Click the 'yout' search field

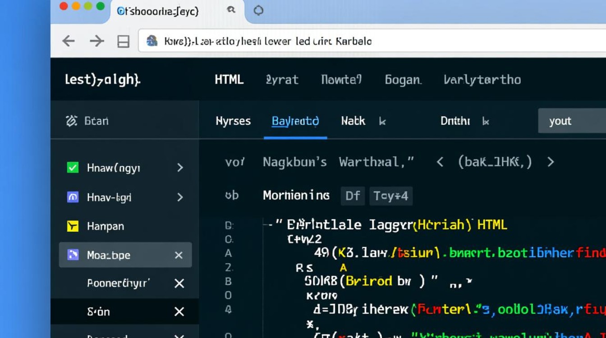572,121
